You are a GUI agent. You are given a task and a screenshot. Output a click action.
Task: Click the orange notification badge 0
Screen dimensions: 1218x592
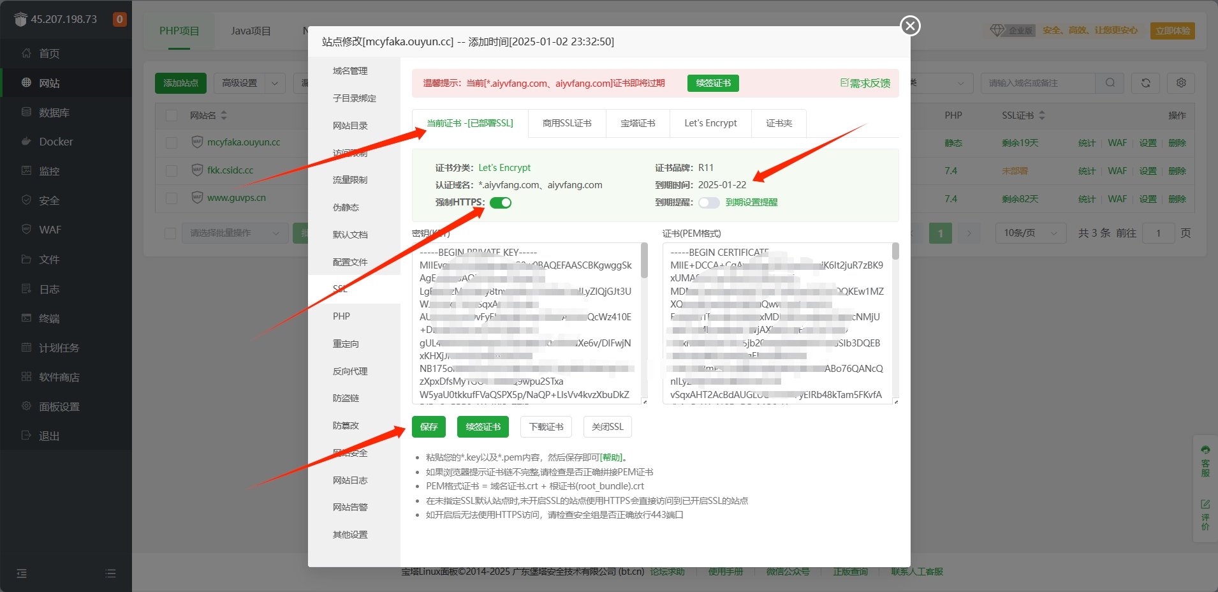[x=119, y=19]
